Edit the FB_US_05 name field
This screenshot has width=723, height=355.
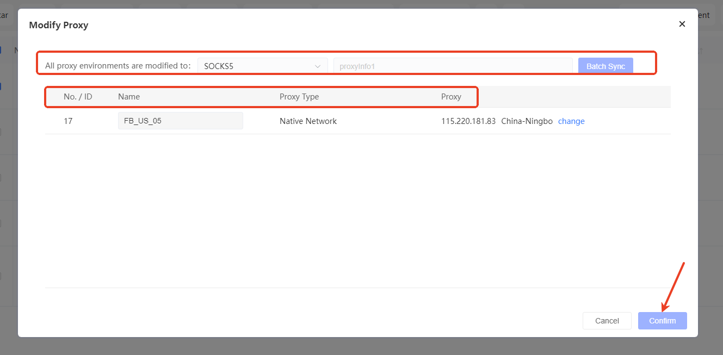[x=180, y=121]
